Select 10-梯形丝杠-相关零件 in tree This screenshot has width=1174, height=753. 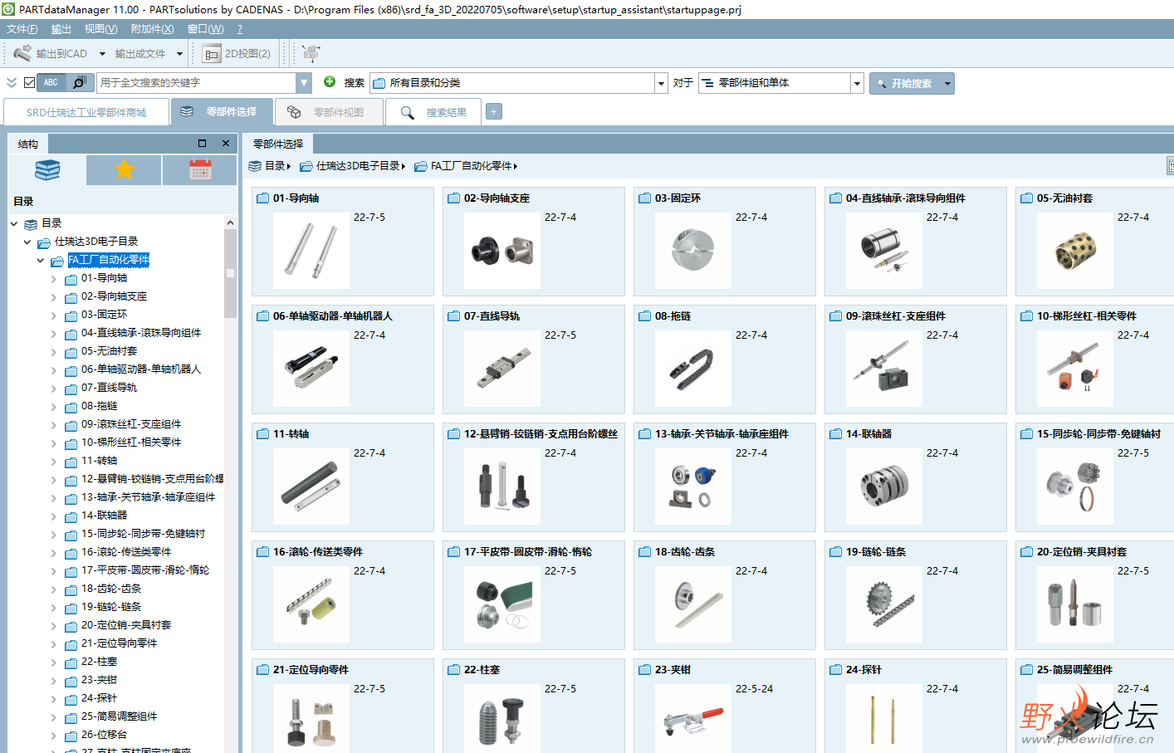(x=131, y=443)
